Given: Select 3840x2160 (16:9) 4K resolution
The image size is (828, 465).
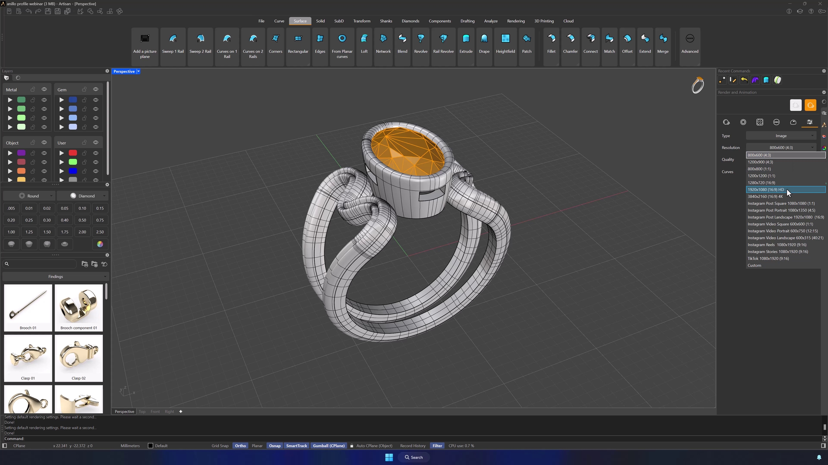Looking at the screenshot, I should pos(765,197).
